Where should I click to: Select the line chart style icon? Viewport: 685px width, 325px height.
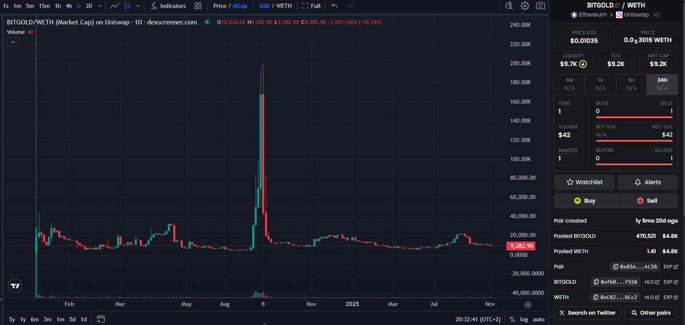(x=115, y=6)
